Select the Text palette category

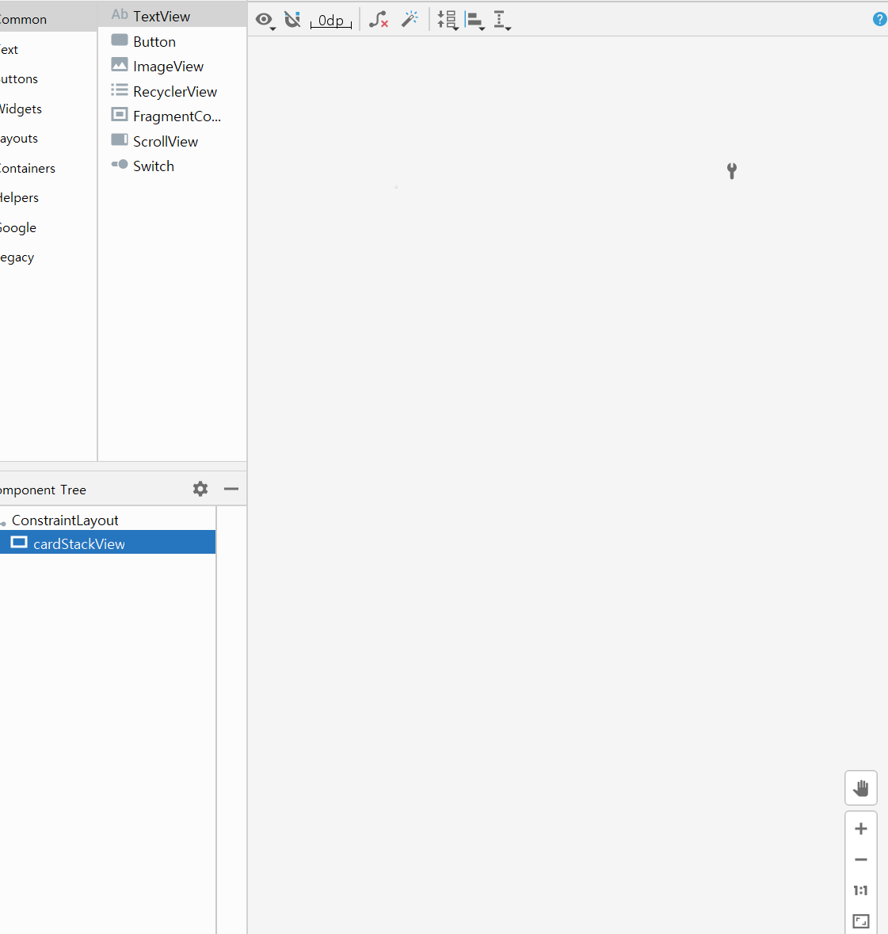coord(48,49)
